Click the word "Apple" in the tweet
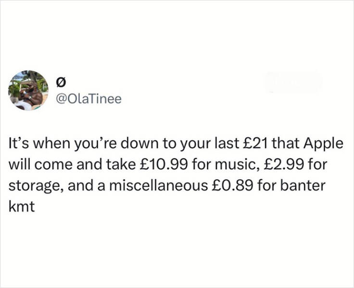This screenshot has width=354, height=288. pyautogui.click(x=324, y=144)
